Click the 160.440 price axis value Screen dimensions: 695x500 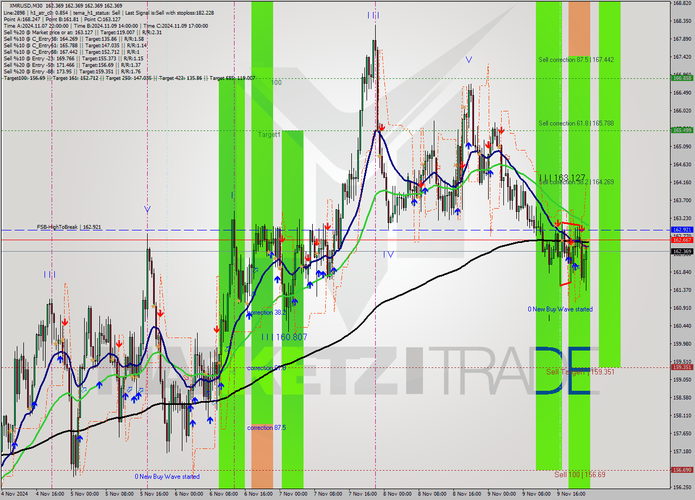tap(682, 326)
